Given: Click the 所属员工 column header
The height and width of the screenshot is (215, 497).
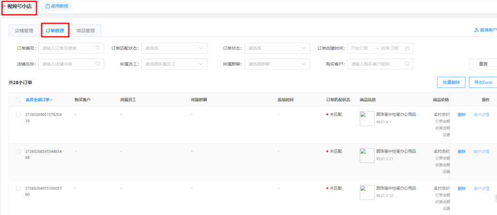Looking at the screenshot, I should (x=128, y=100).
